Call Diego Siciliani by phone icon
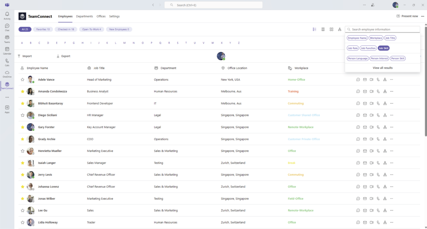The image size is (427, 229). click(x=378, y=115)
